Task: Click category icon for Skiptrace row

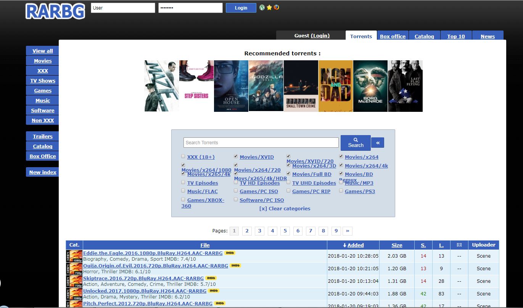Action: (74, 281)
